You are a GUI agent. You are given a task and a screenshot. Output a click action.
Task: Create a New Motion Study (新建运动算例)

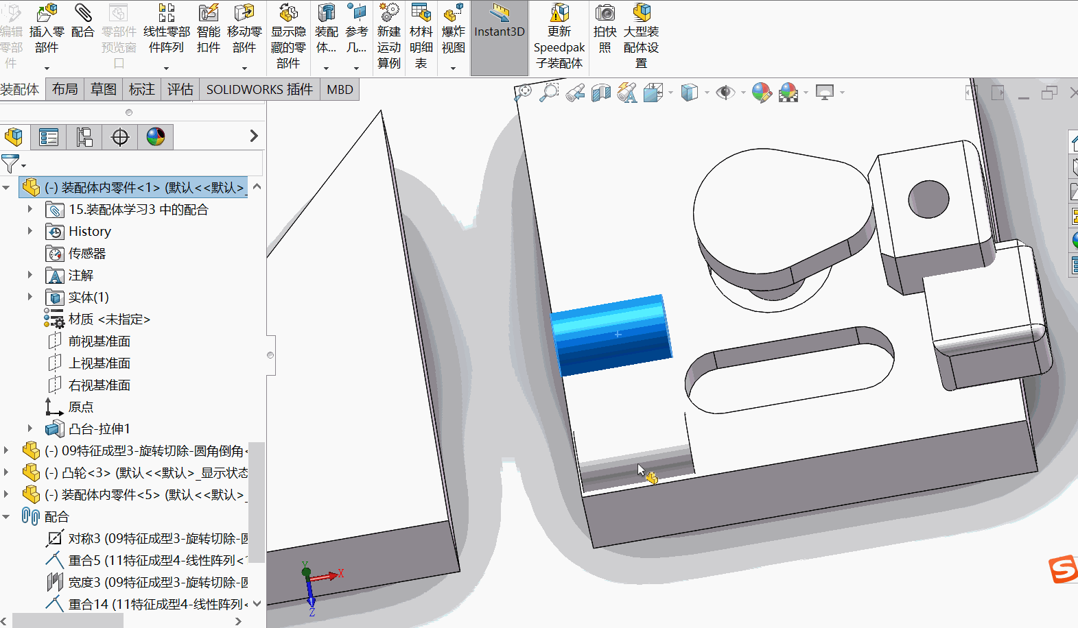tap(388, 36)
